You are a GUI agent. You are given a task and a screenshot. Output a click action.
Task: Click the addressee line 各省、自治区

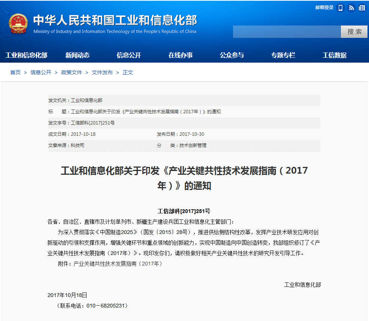141,222
